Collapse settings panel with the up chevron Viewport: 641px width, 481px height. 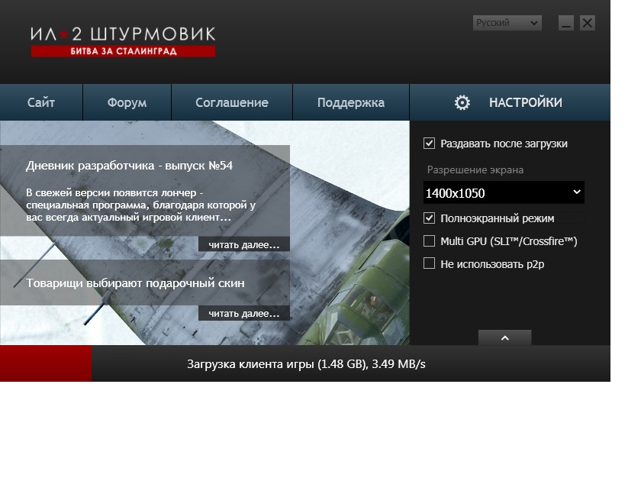[x=505, y=337]
